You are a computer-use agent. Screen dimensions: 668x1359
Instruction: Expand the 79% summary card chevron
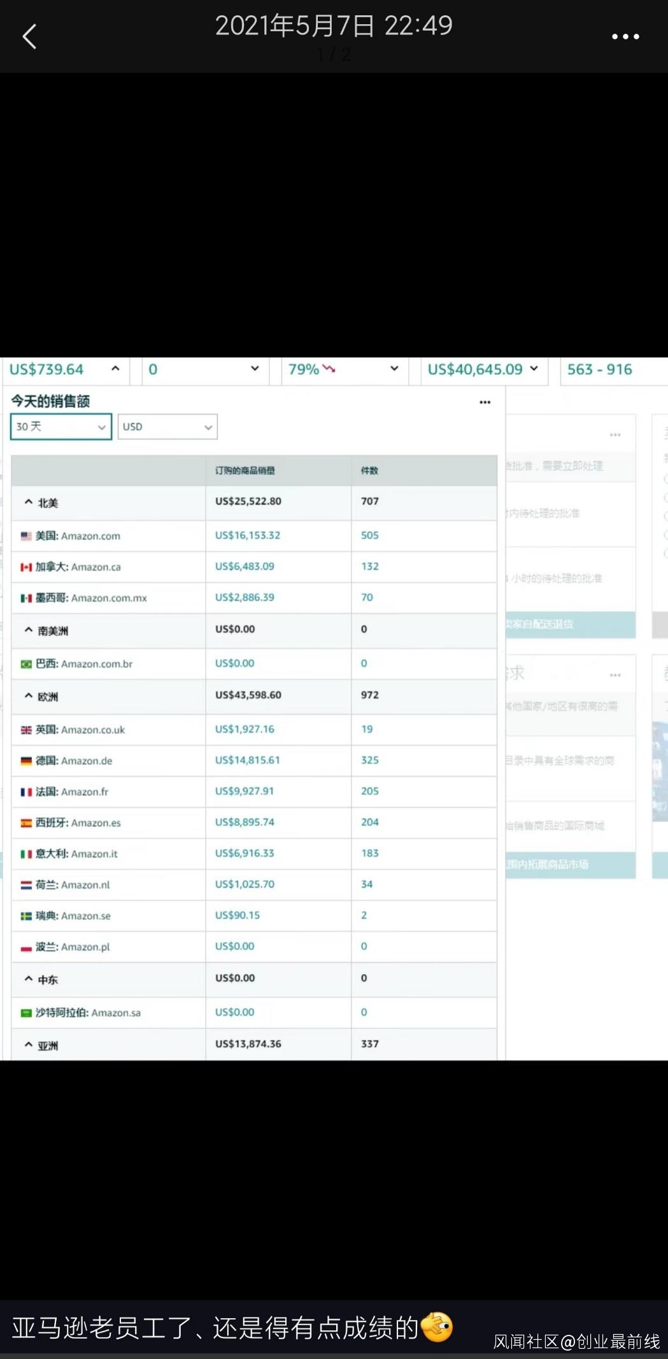click(394, 368)
